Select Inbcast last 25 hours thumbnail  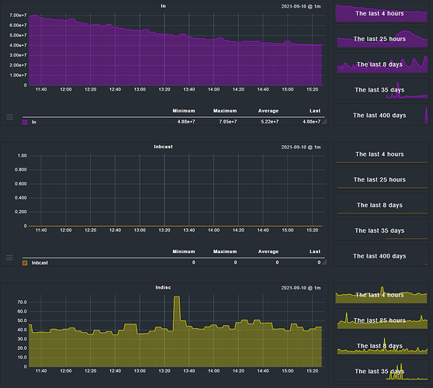coord(381,179)
